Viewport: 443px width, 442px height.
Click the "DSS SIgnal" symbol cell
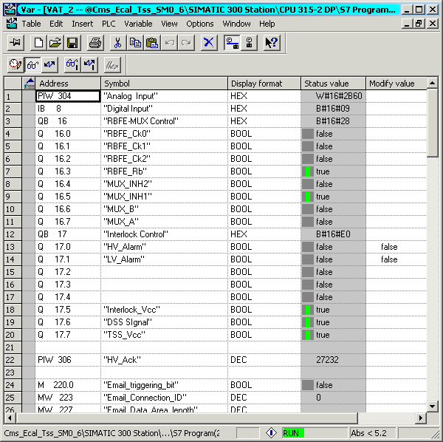[x=164, y=322]
